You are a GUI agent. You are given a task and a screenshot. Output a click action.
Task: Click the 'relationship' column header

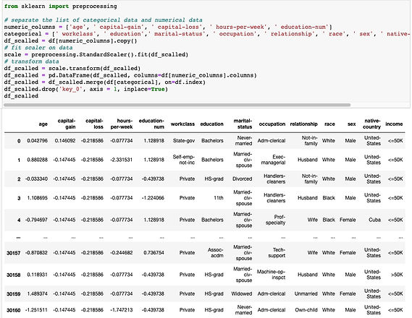tap(303, 124)
